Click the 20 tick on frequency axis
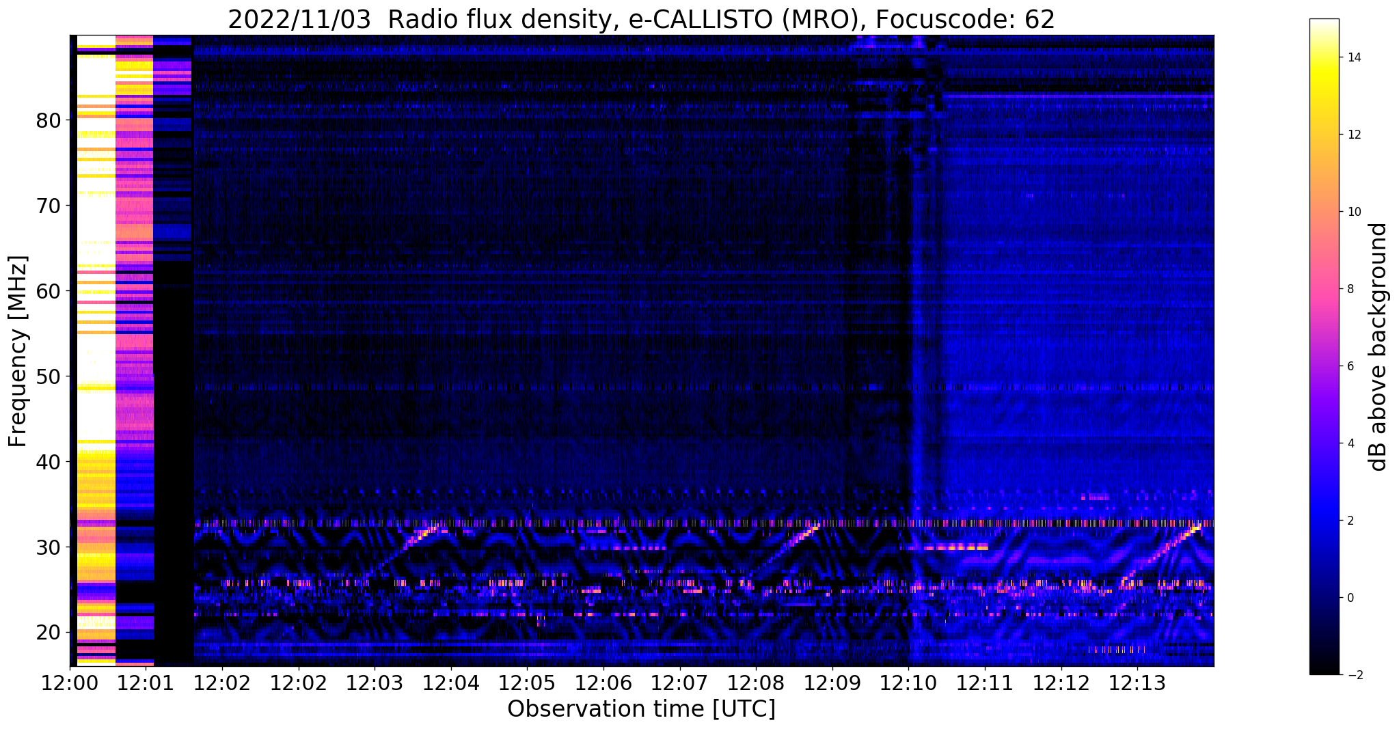The image size is (1399, 729). click(49, 633)
